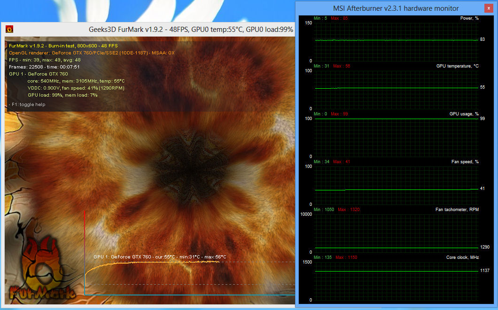The width and height of the screenshot is (498, 310).
Task: Click the FurMark Burn-in test header line
Action: click(x=63, y=45)
